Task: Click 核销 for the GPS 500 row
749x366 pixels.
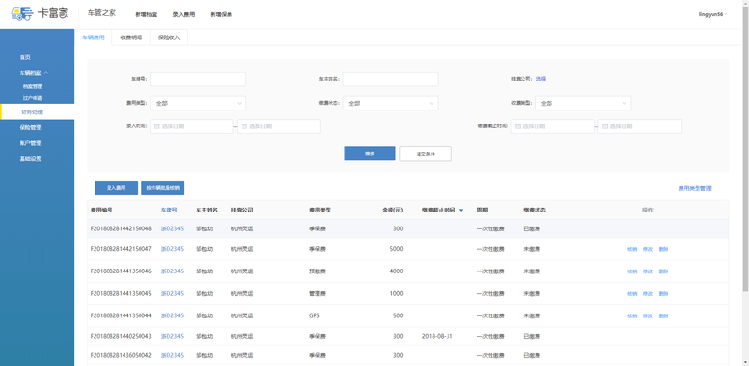Action: [631, 315]
